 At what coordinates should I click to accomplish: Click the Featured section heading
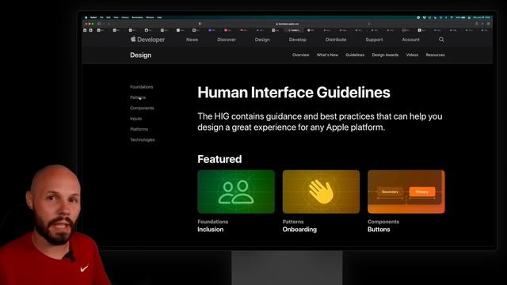tap(219, 159)
